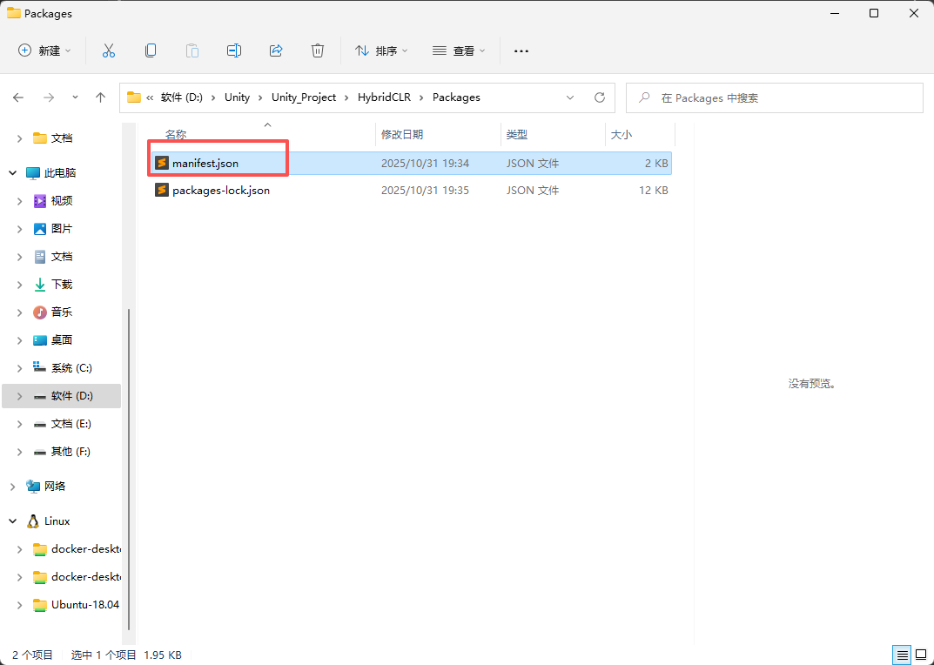Select the packages-lock.json file
Screen dimensions: 934x665
pyautogui.click(x=411, y=191)
